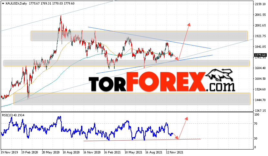Select the 20 May 2020 date label

click(x=50, y=152)
